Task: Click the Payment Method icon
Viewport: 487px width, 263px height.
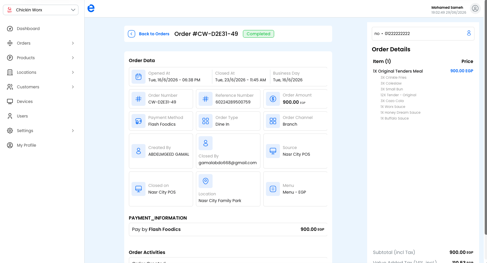Action: (x=139, y=121)
